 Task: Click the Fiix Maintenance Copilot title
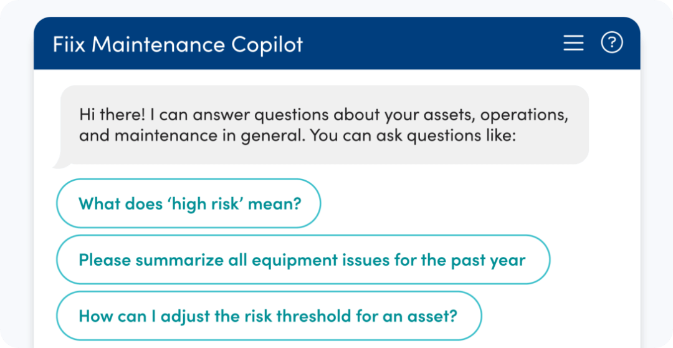(178, 44)
